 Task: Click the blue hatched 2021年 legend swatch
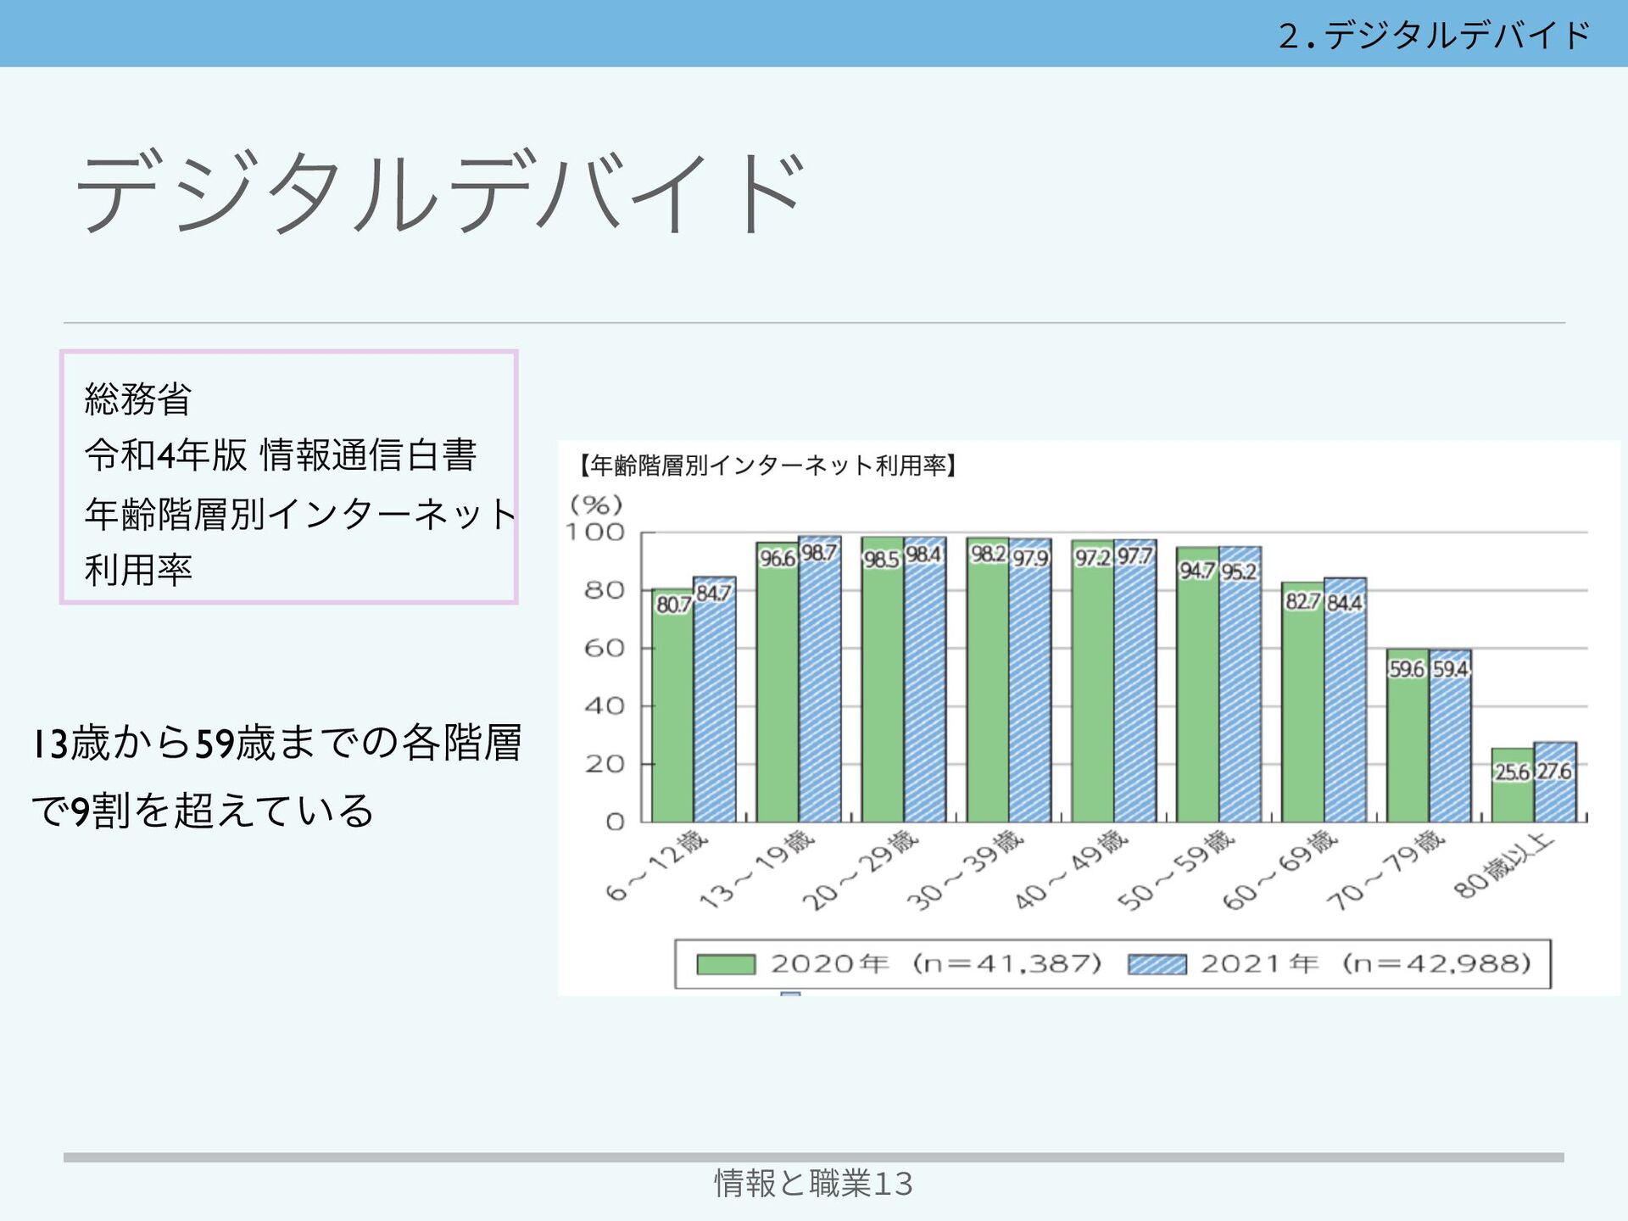(x=1157, y=964)
